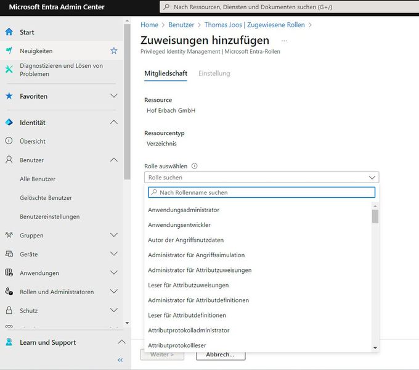Click the Geräte devices icon
This screenshot has width=419, height=370.
pos(9,253)
